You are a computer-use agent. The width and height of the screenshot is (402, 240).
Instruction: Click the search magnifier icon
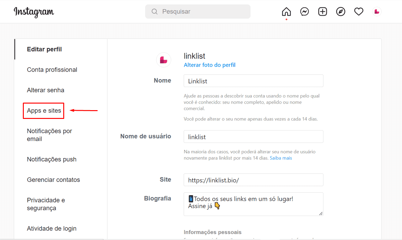(x=154, y=12)
